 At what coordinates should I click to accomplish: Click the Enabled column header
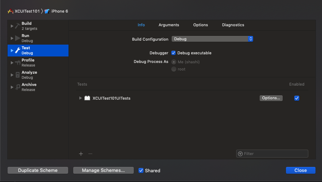coord(297,84)
